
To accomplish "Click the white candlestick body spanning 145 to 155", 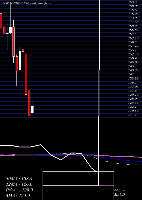I will point(20,61).
